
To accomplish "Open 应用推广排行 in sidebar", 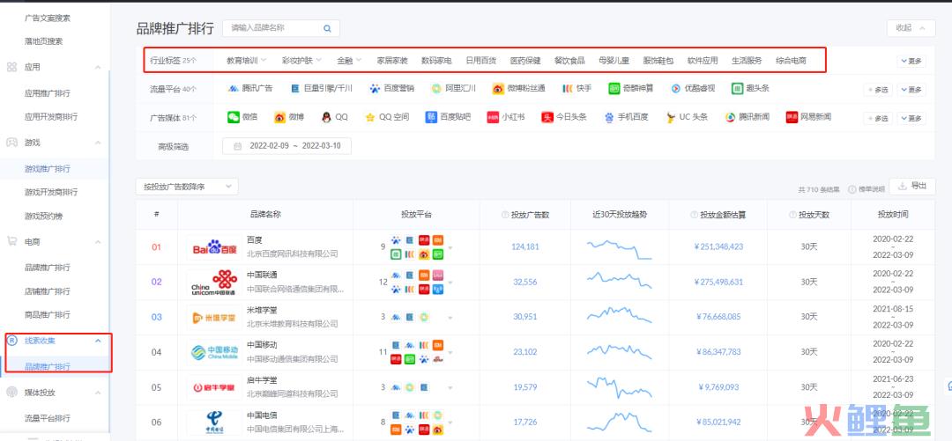I will click(48, 93).
